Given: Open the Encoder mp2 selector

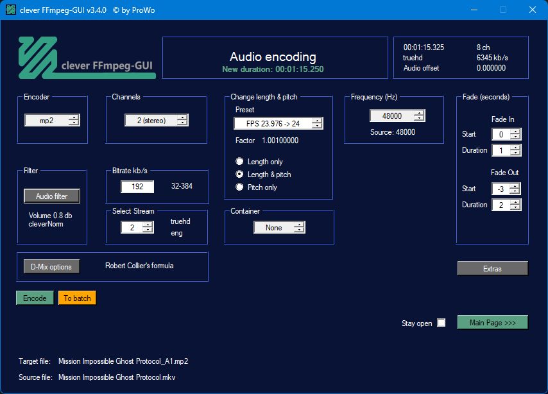Looking at the screenshot, I should [53, 120].
